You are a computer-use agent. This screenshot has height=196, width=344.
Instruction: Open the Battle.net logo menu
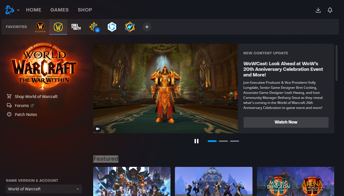tap(9, 10)
